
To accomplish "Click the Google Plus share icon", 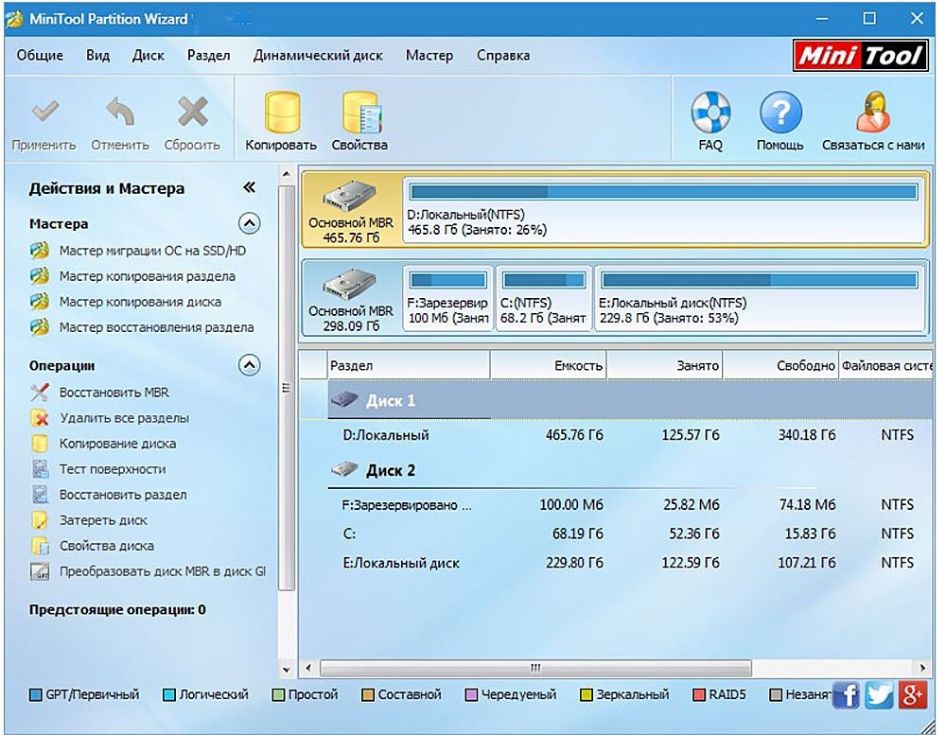I will point(912,695).
